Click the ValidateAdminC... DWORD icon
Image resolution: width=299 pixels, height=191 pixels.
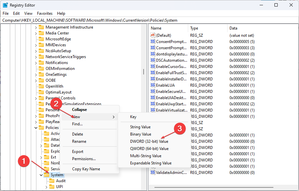click(153, 172)
